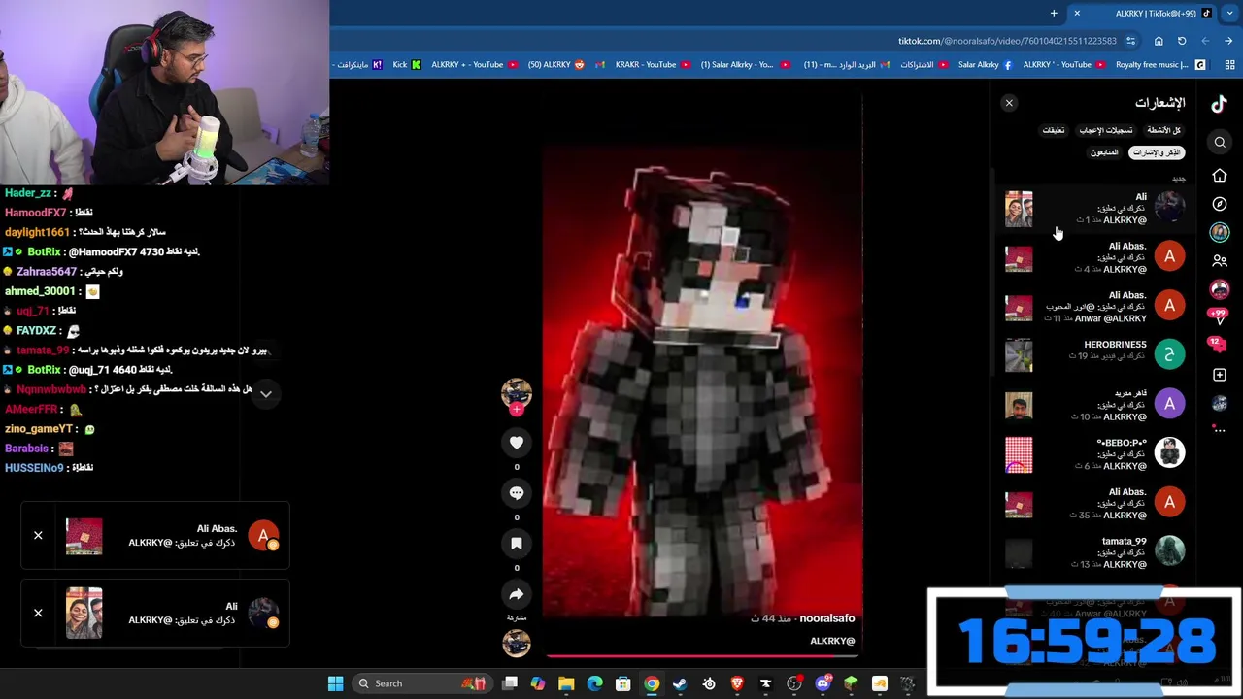
Task: Dismiss the Ali popup notification
Action: [x=38, y=613]
